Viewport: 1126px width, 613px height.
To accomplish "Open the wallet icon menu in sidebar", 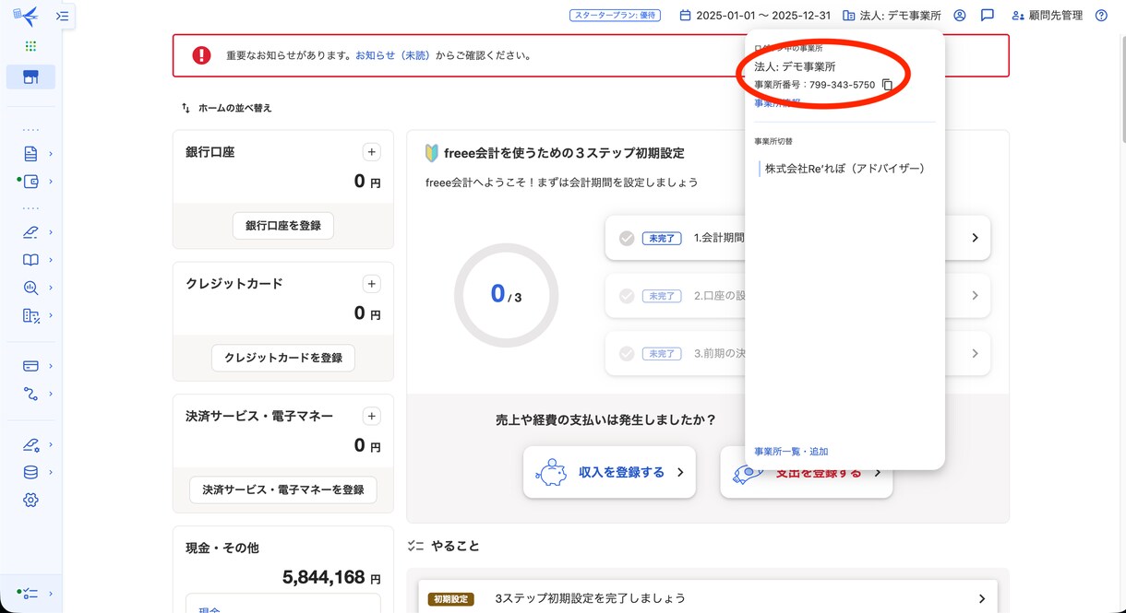I will 30,182.
